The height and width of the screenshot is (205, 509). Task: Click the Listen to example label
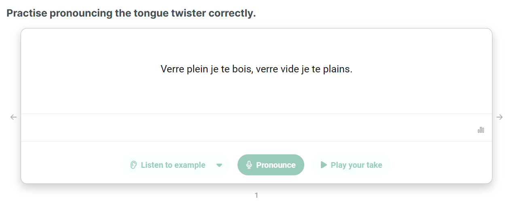(173, 165)
